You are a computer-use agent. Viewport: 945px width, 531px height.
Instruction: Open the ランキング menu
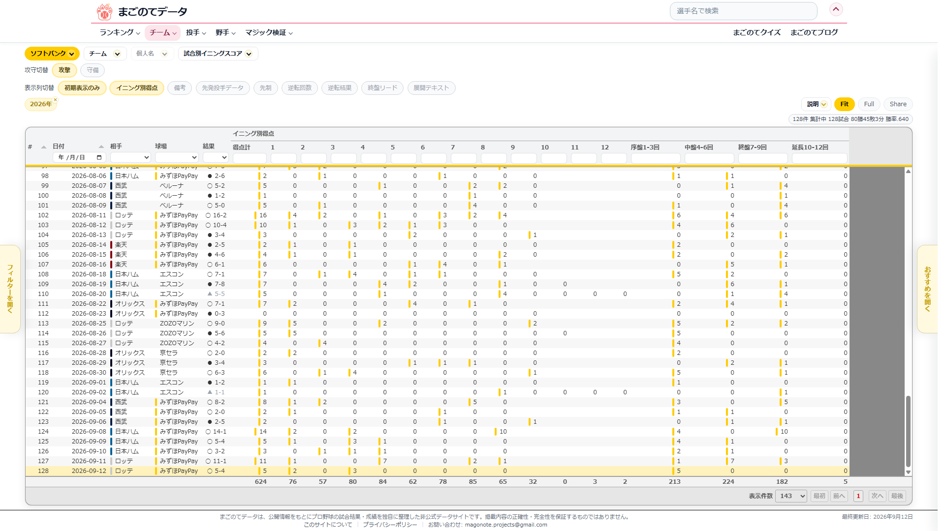click(120, 32)
